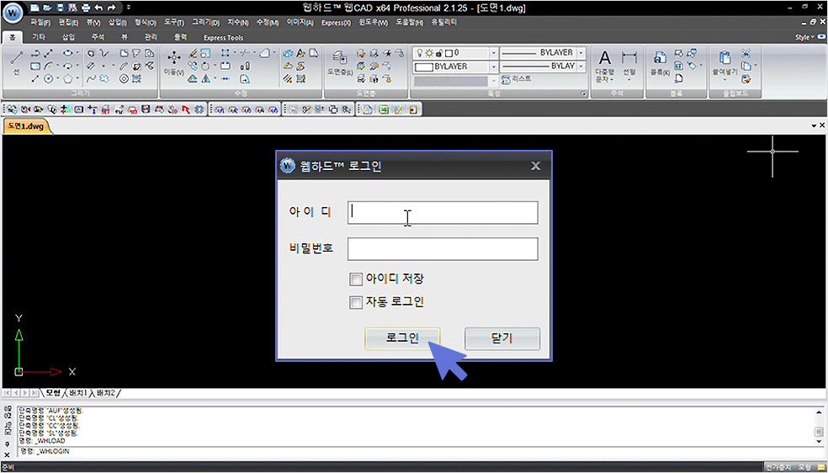This screenshot has width=828, height=473.
Task: Click Print icon in quick access bar
Action: coord(84,8)
